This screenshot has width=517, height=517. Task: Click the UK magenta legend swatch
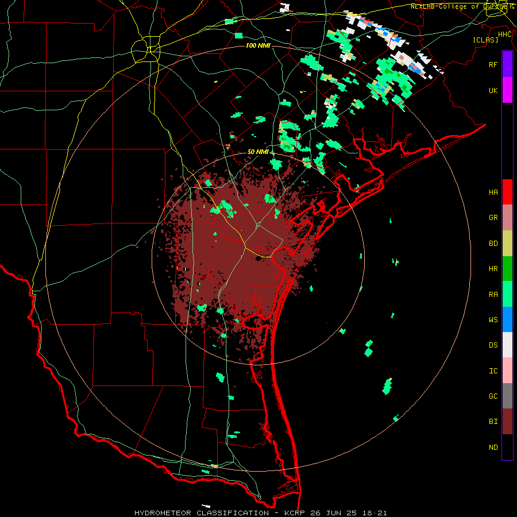[507, 90]
